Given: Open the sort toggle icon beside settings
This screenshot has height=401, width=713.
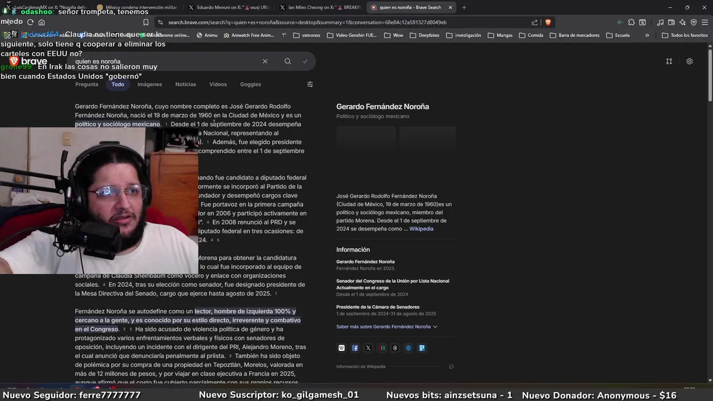Looking at the screenshot, I should pyautogui.click(x=669, y=61).
